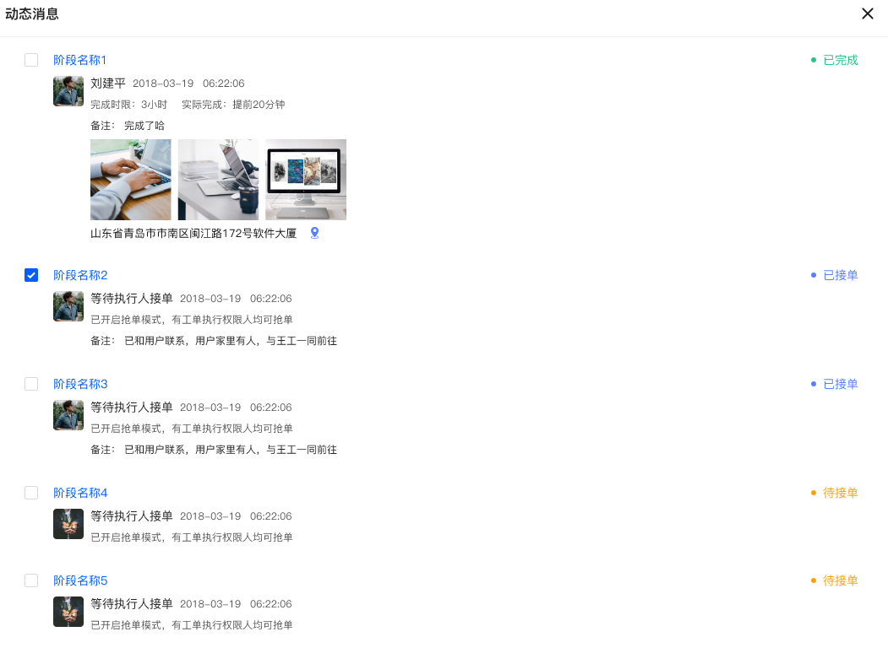Image resolution: width=888 pixels, height=664 pixels.
Task: Enable the 阶段名称5 checkbox
Action: coord(31,580)
